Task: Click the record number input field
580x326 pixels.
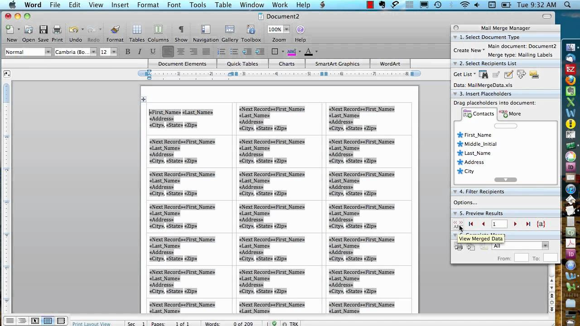Action: [499, 224]
